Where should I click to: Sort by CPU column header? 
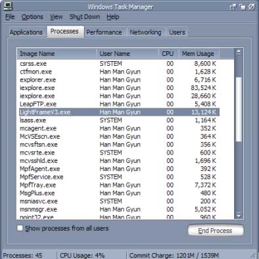[168, 54]
